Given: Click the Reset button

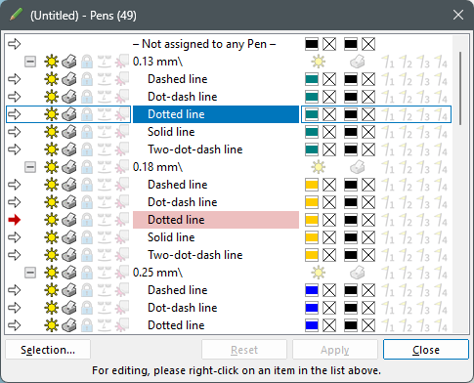Looking at the screenshot, I should tap(244, 350).
